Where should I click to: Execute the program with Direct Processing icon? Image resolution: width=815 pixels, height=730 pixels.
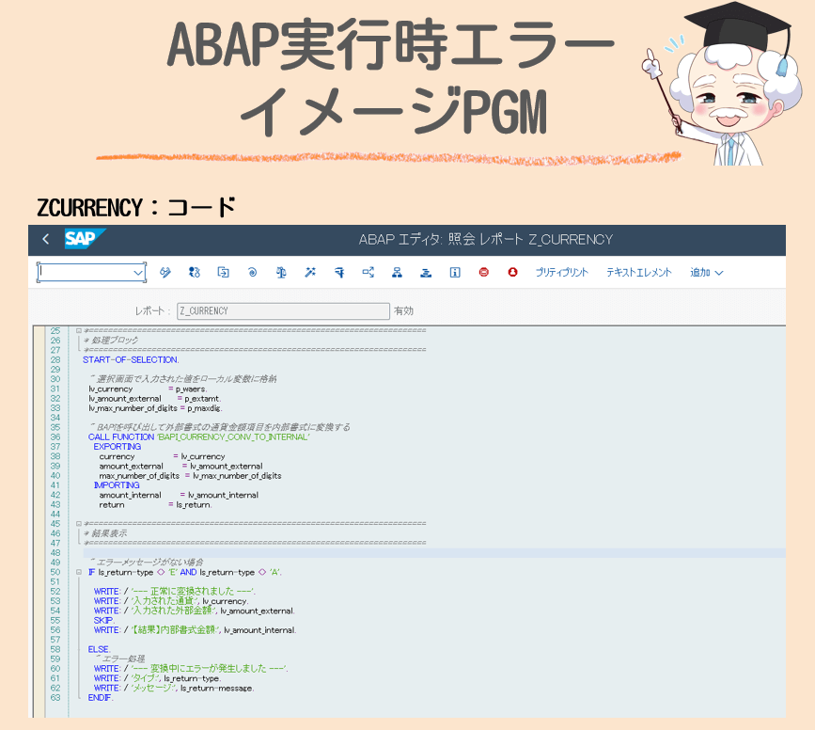[338, 272]
